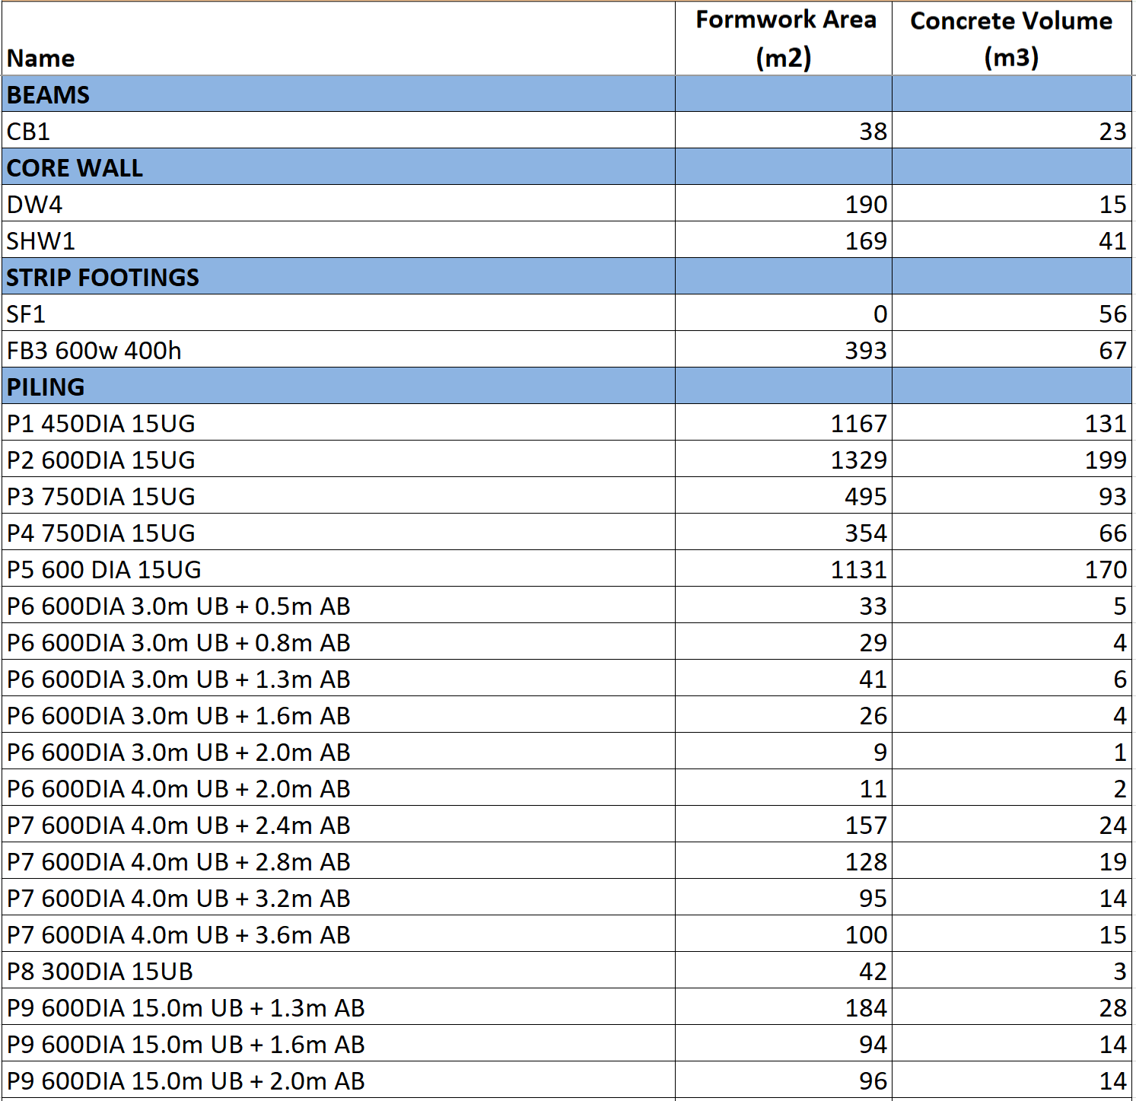Image resolution: width=1136 pixels, height=1101 pixels.
Task: Select the FB3 600w 400h cell
Action: 94,350
